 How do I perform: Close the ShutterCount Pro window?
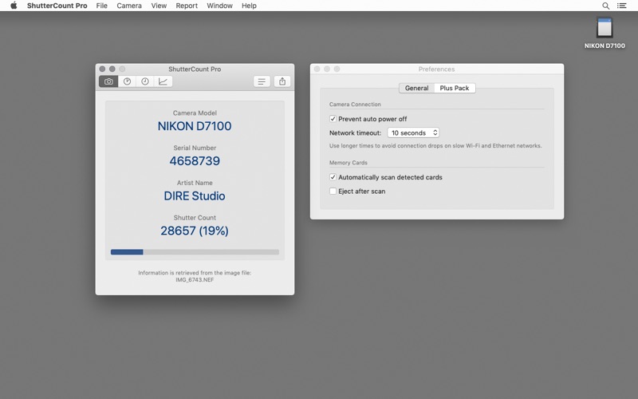click(103, 69)
